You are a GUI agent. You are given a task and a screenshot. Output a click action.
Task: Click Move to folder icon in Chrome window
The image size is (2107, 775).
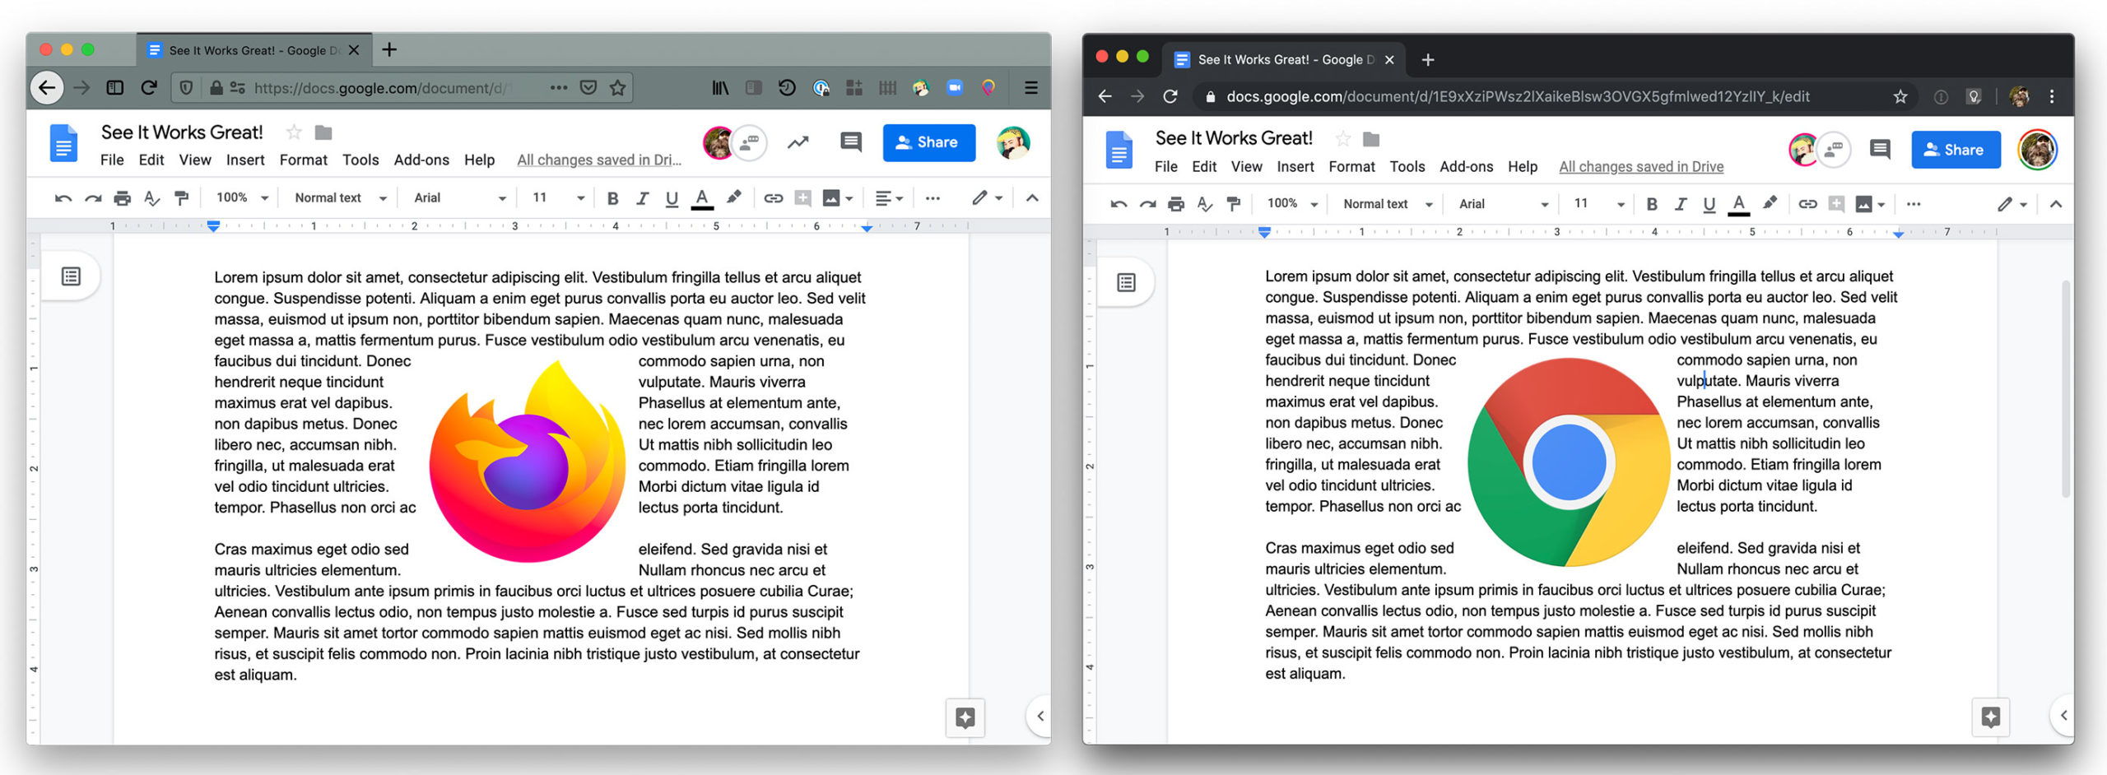pos(1371,139)
